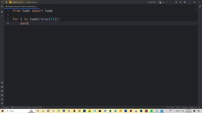Open the project selector dropdown

coord(17,2)
